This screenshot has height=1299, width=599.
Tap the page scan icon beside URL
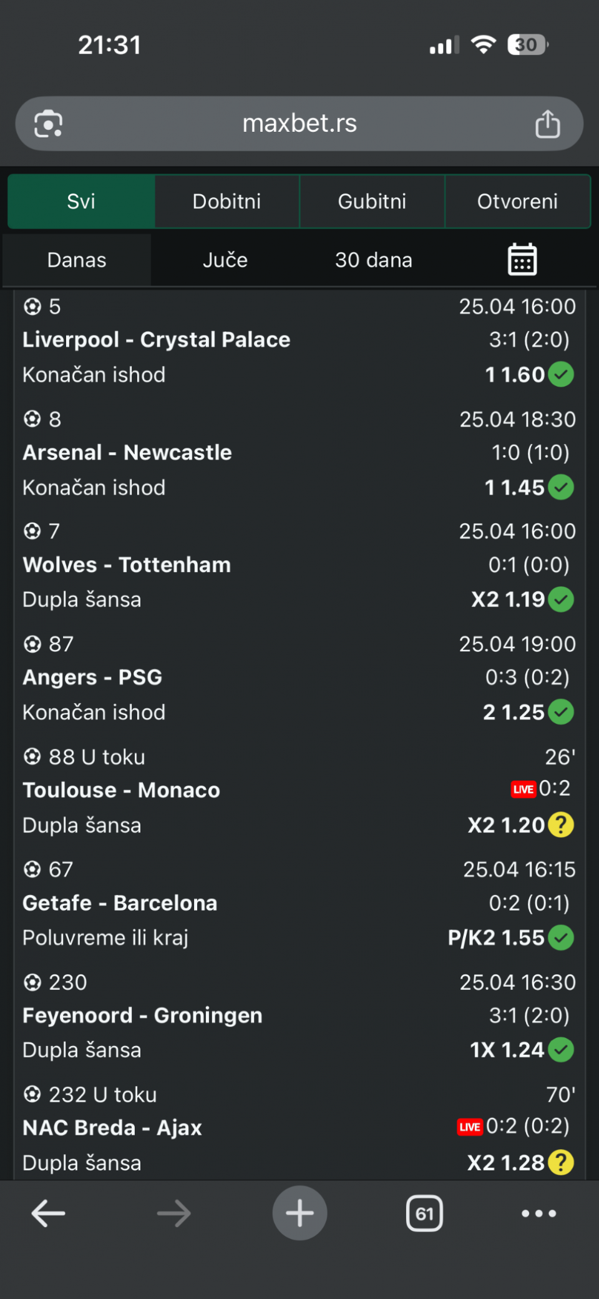click(x=48, y=124)
